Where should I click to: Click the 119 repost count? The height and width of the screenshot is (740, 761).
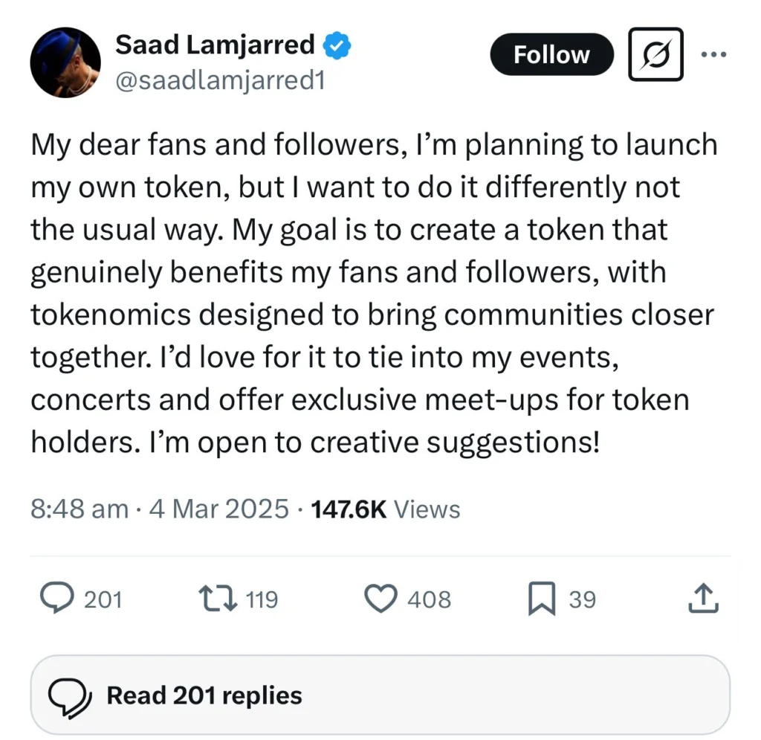click(261, 599)
